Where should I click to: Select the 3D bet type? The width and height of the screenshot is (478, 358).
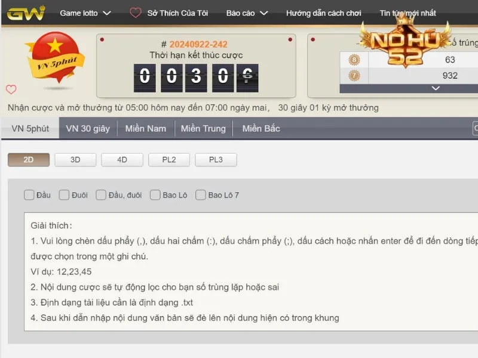[x=75, y=160]
